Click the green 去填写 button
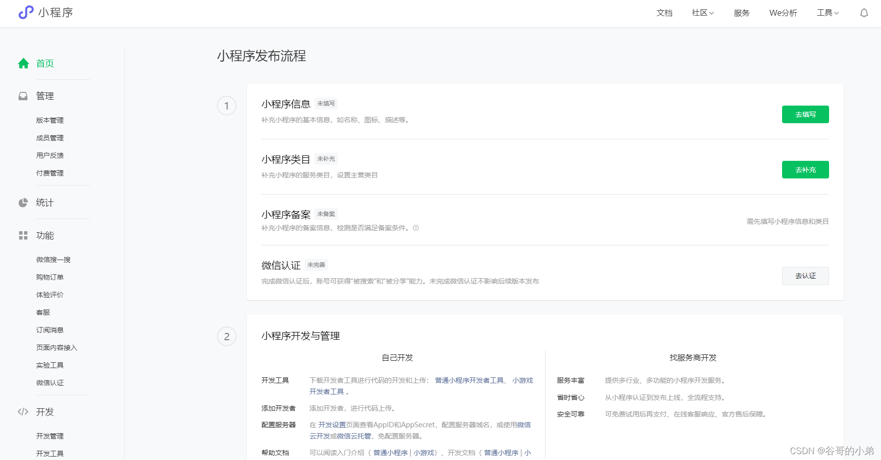This screenshot has height=460, width=881. [x=805, y=114]
